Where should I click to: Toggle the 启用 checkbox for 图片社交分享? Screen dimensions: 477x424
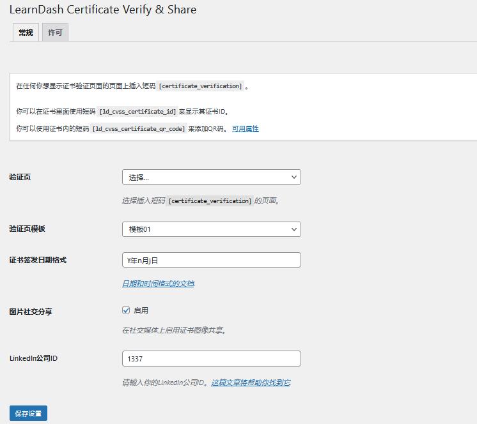126,310
